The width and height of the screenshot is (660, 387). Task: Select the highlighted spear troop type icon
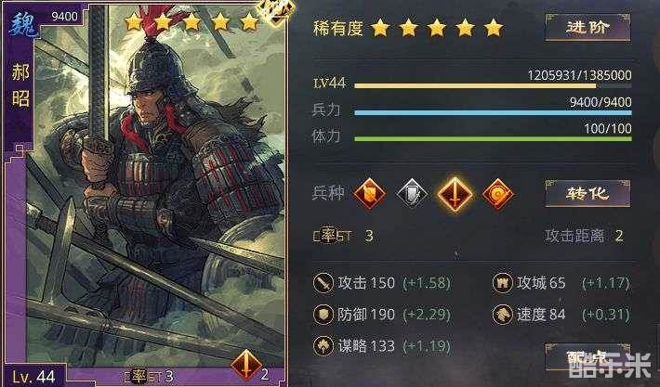(x=455, y=194)
